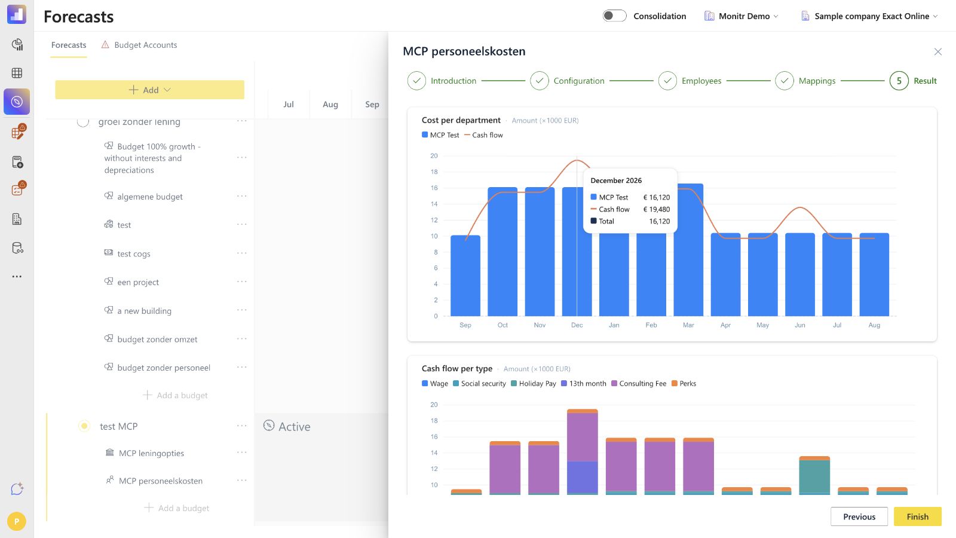Go to the Employees step
956x538 pixels.
[x=690, y=81]
